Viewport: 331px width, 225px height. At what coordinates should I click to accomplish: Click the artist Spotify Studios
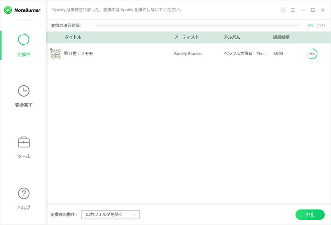click(x=188, y=54)
